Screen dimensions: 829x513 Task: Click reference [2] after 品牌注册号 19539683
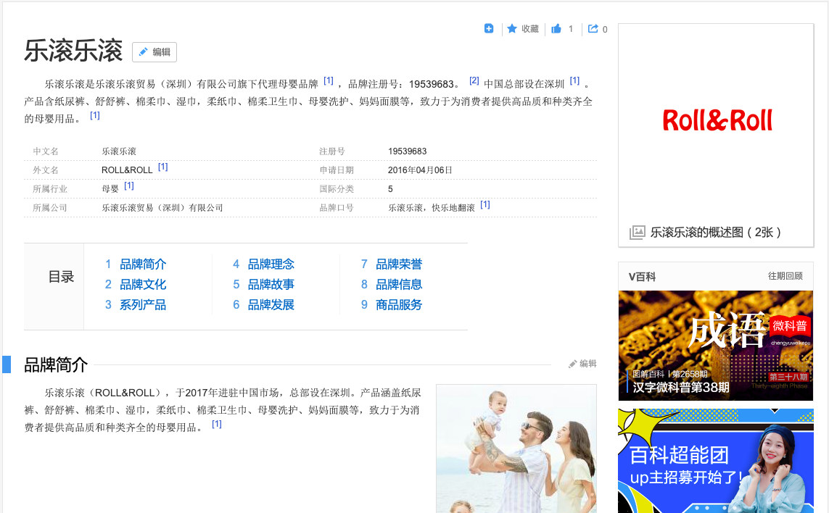pos(474,81)
